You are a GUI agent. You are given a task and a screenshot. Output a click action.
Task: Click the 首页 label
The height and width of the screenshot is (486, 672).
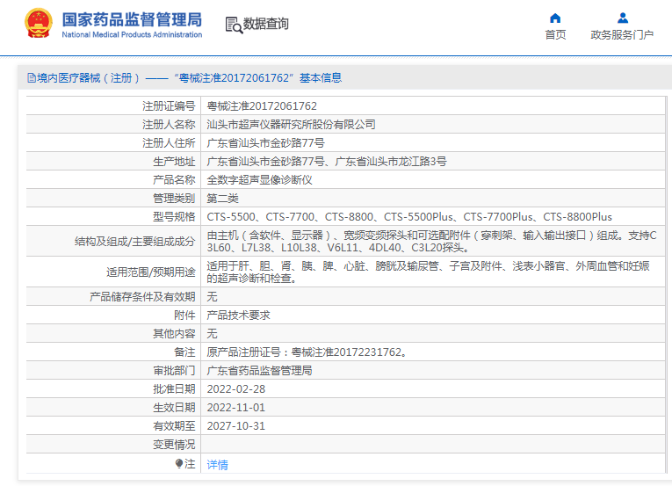[x=555, y=35]
